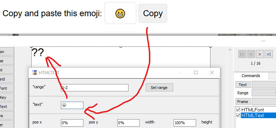Click the HTMLTEXT dialog title icon

point(35,72)
